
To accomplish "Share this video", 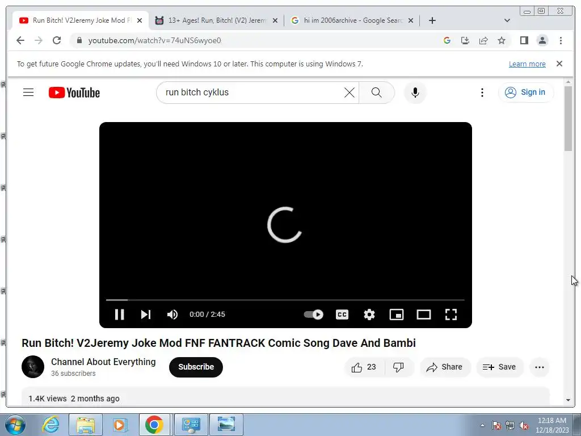I will [x=445, y=367].
